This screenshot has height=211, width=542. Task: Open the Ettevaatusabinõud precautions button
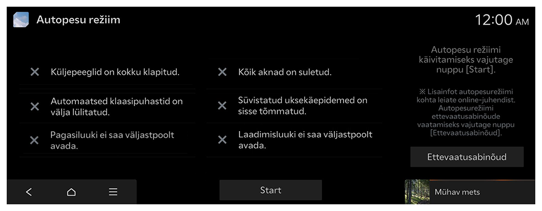coord(467,157)
